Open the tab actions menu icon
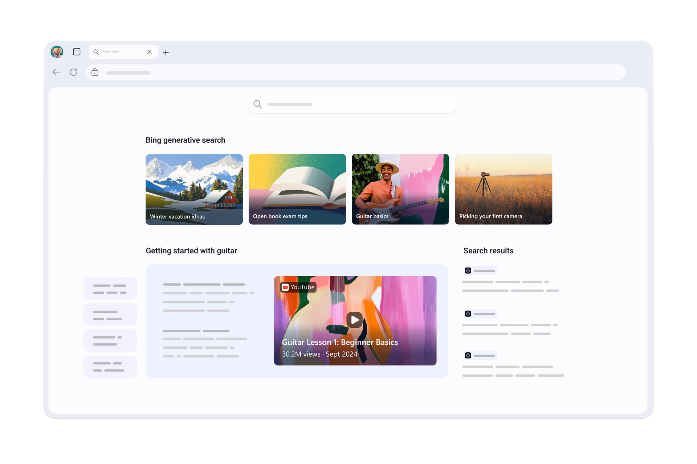Viewport: 697px width, 464px height. [77, 52]
